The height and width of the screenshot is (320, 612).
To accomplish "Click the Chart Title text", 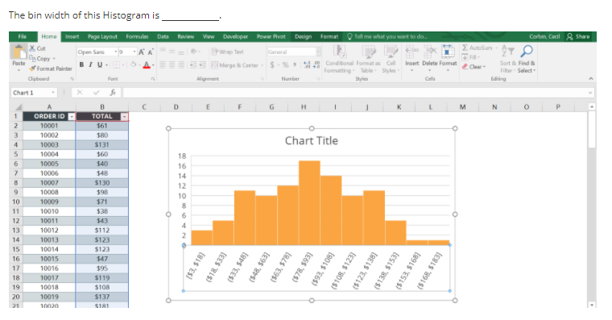I will click(312, 141).
